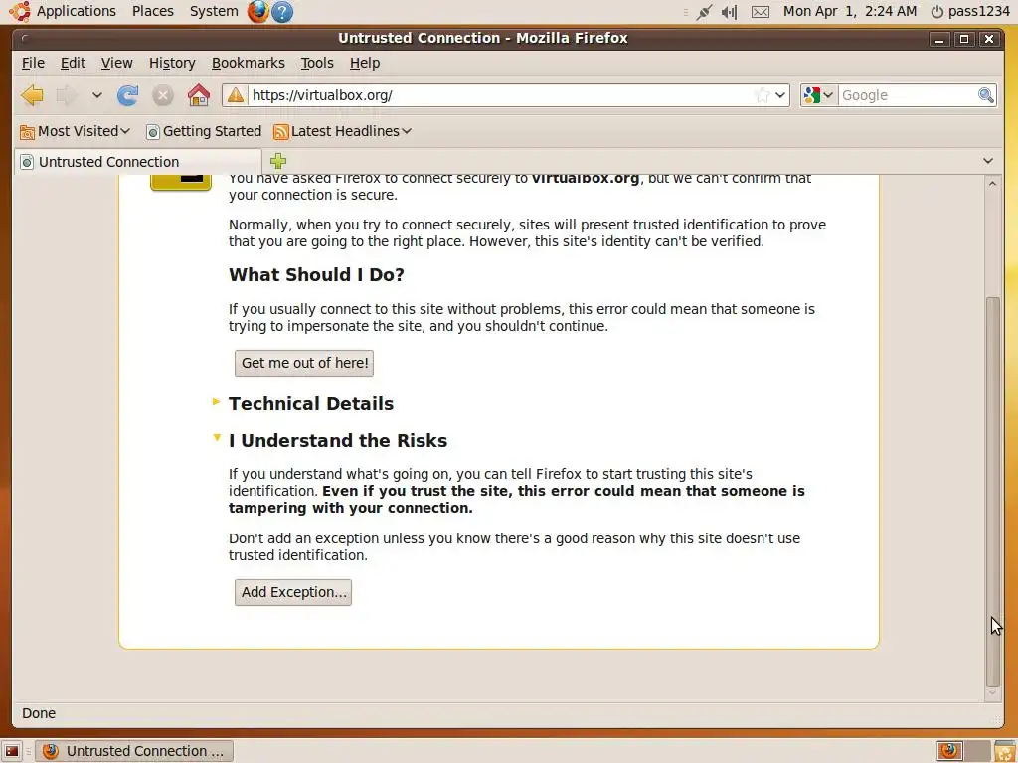Click the network connection tray icon

point(704,12)
